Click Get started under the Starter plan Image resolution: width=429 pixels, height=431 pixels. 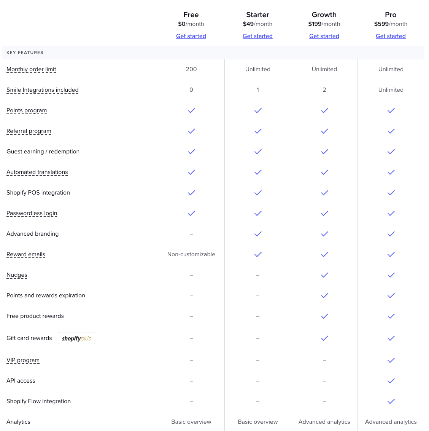(257, 36)
